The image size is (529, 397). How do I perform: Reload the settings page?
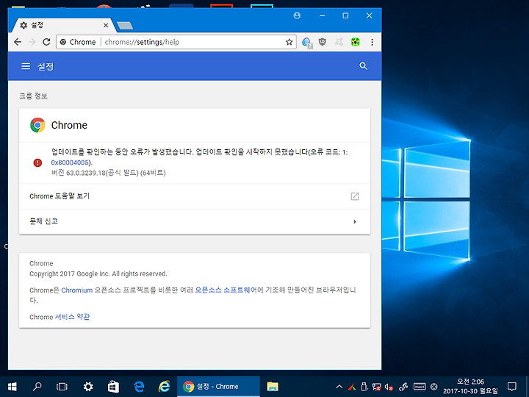tap(46, 42)
